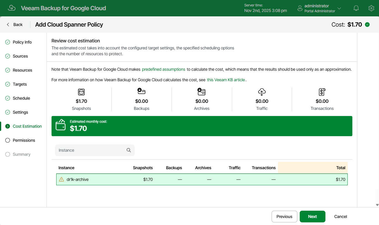This screenshot has width=379, height=225.
Task: Click the Policy Info completed check icon
Action: click(8, 42)
